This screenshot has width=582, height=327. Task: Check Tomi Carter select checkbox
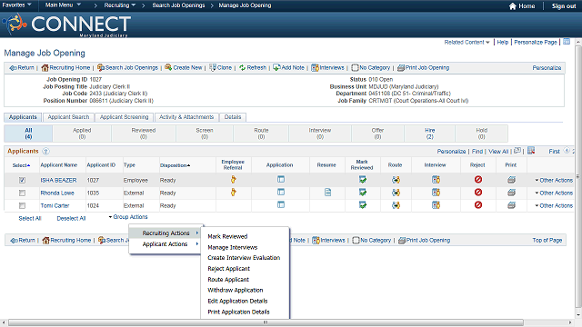click(22, 206)
